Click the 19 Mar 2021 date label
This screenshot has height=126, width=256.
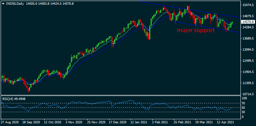[204, 122]
